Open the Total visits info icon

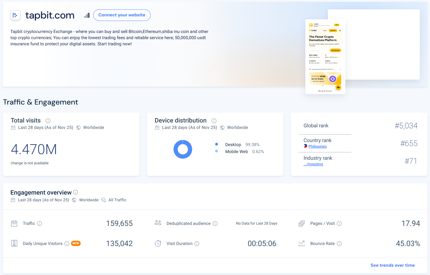48,121
